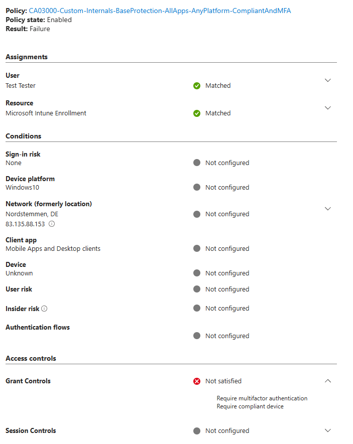Click the red Not satisfied icon
The height and width of the screenshot is (444, 353).
coord(197,381)
